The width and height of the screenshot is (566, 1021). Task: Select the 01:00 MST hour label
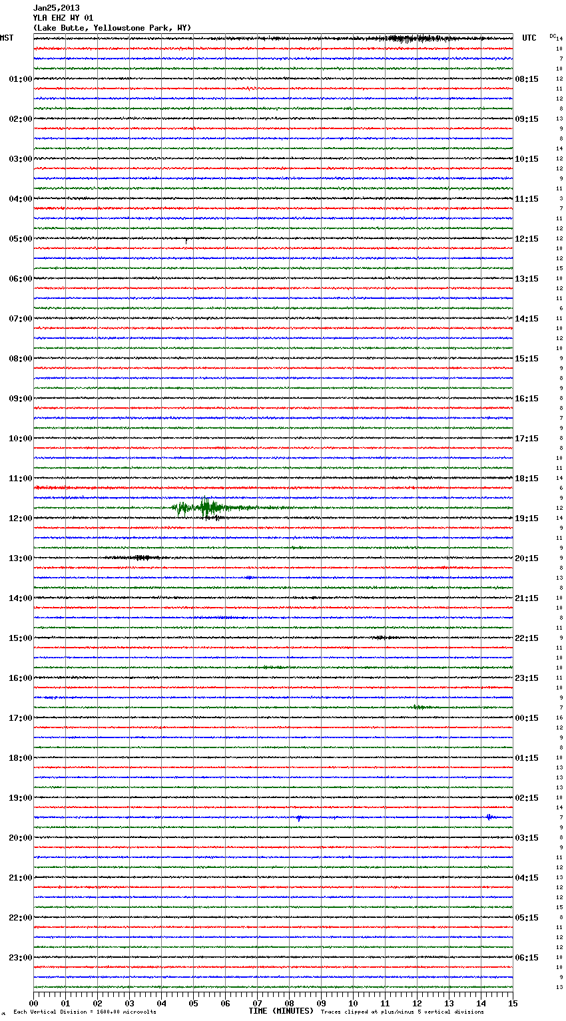point(21,79)
